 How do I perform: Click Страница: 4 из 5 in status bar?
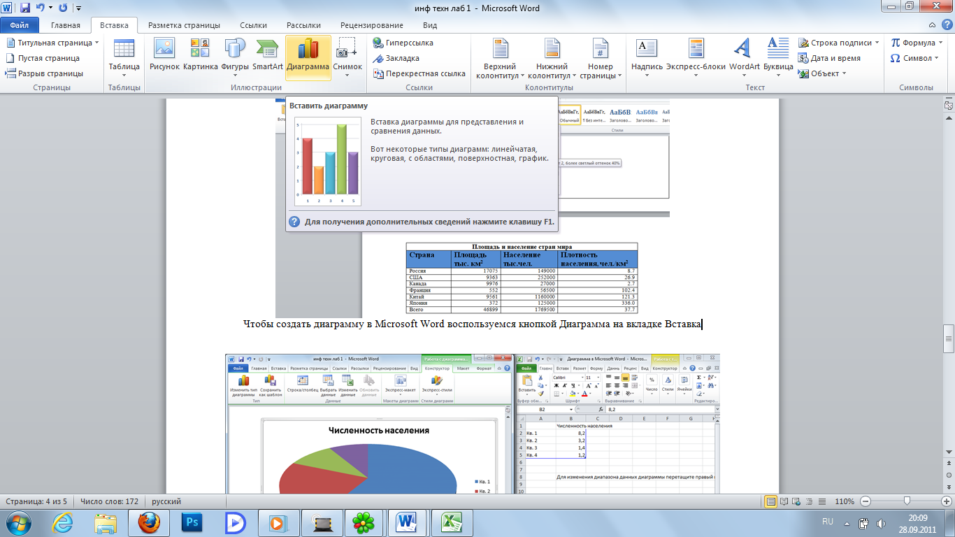pyautogui.click(x=36, y=501)
